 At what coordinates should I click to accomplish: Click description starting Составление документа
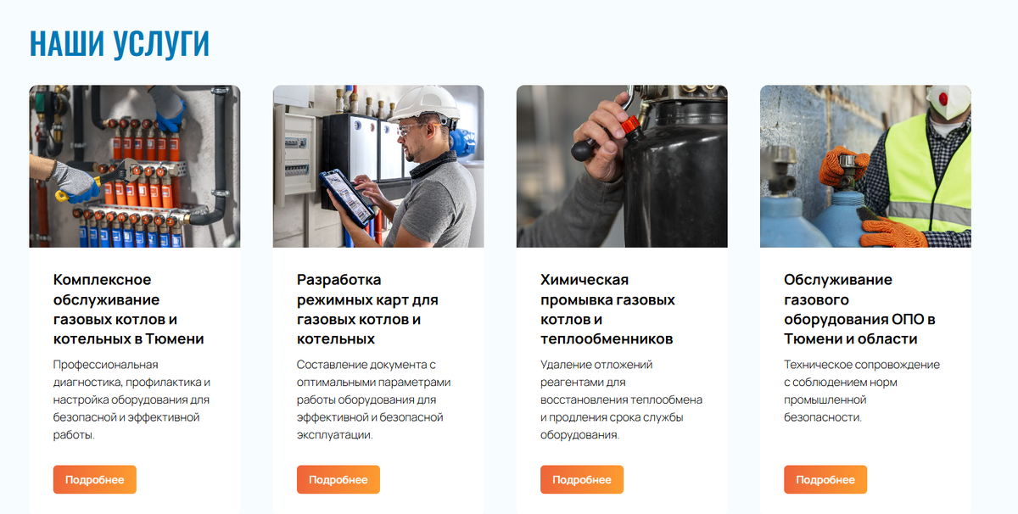click(374, 399)
